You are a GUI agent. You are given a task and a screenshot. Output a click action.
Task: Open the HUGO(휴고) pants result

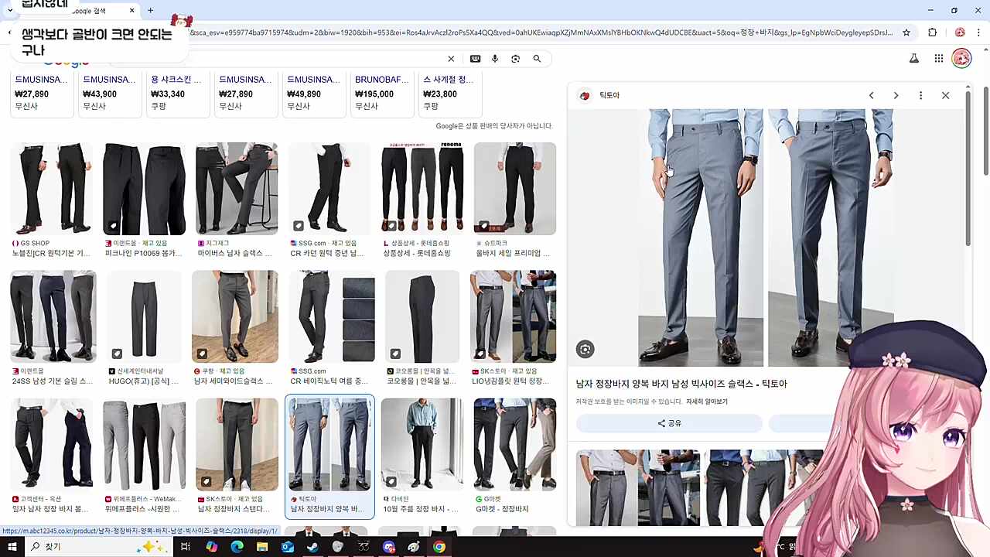[144, 316]
